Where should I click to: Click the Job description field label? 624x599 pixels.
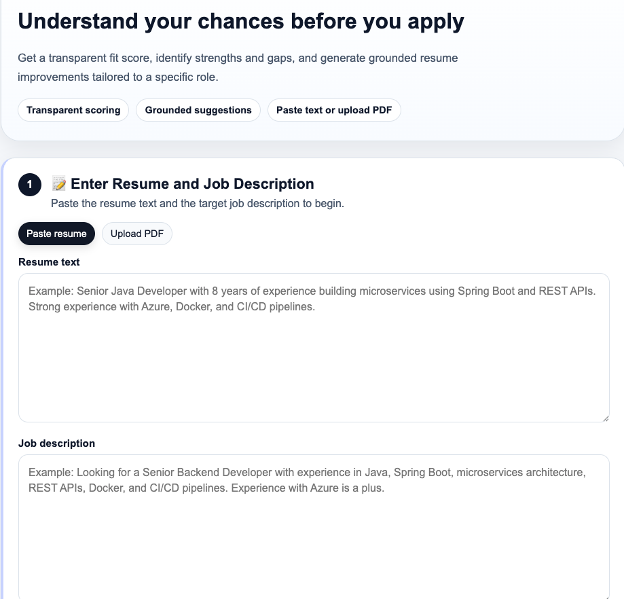[56, 443]
